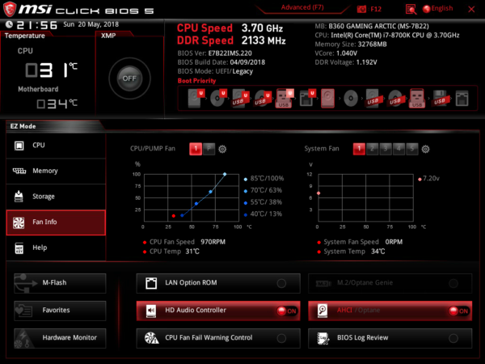
Task: Select the UEFI CD/DVD boot device icon
Action: click(x=217, y=98)
